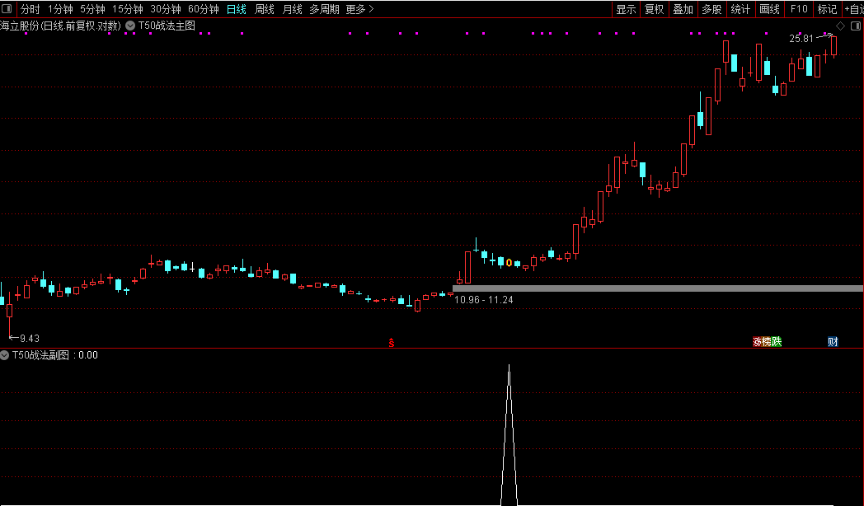Click the 标记 mark button
Viewport: 864px width, 506px height.
coord(827,9)
